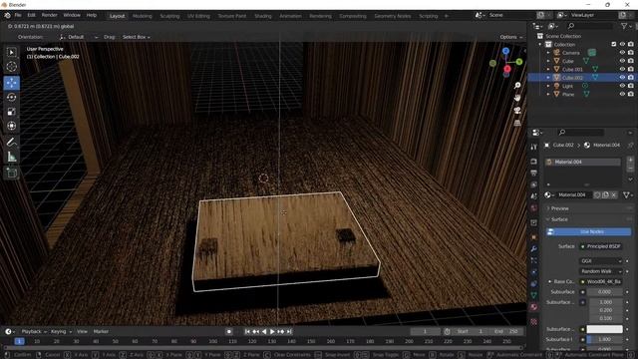Activate the Transform tool
The height and width of the screenshot is (359, 638).
pyautogui.click(x=11, y=126)
